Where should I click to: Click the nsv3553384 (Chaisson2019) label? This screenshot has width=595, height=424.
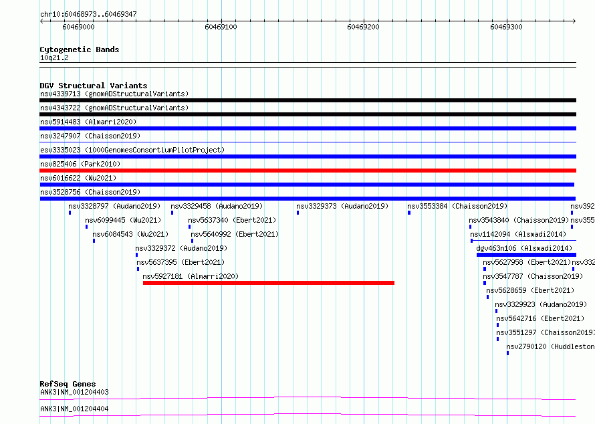pyautogui.click(x=458, y=206)
